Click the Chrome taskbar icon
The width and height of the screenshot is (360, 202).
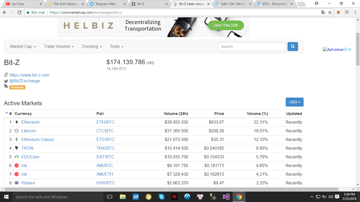coord(239,197)
